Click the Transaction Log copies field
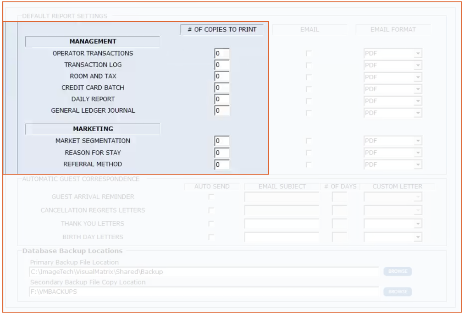464x314 pixels. pyautogui.click(x=222, y=65)
